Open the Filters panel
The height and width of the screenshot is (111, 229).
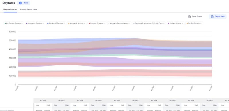pyautogui.click(x=24, y=3)
